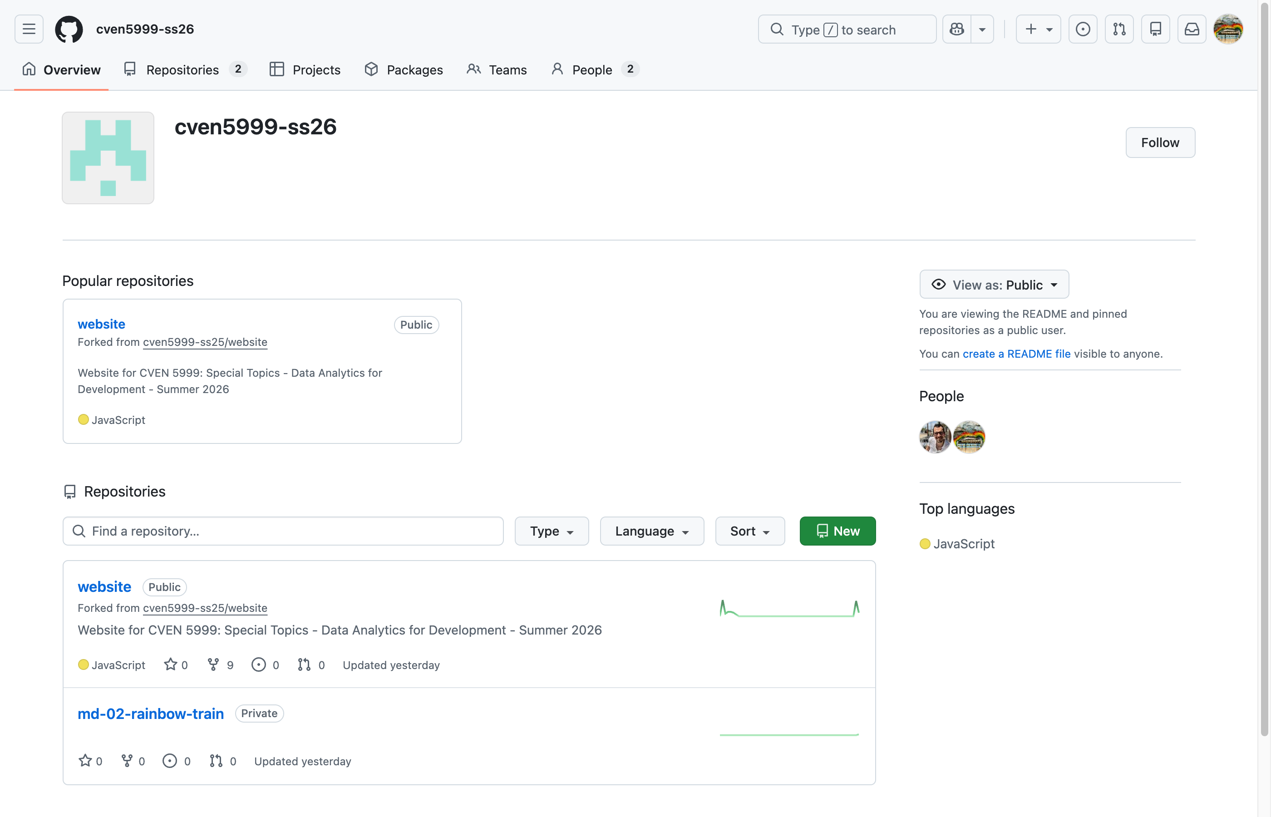Screen dimensions: 1271x817
Task: Click Find a repository search field
Action: coord(283,531)
